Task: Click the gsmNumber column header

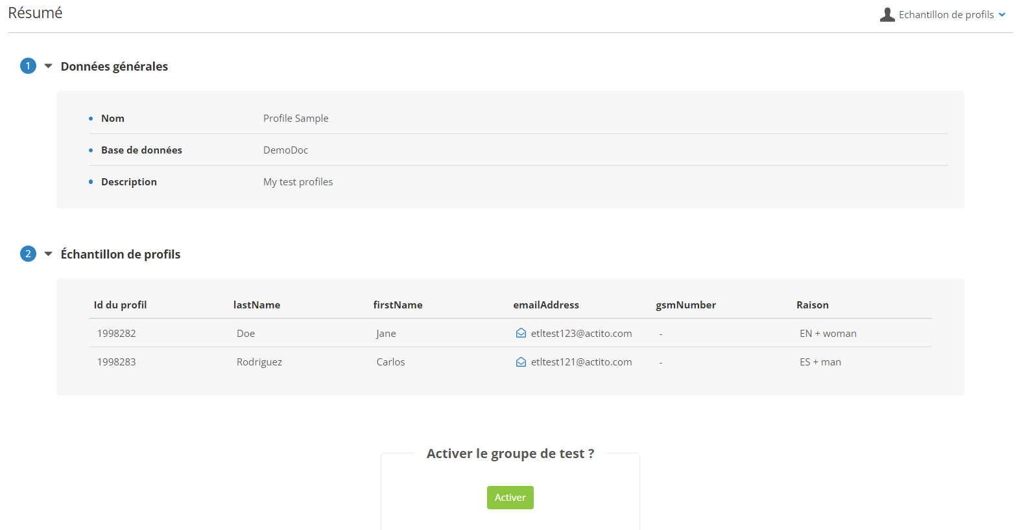Action: coord(686,305)
